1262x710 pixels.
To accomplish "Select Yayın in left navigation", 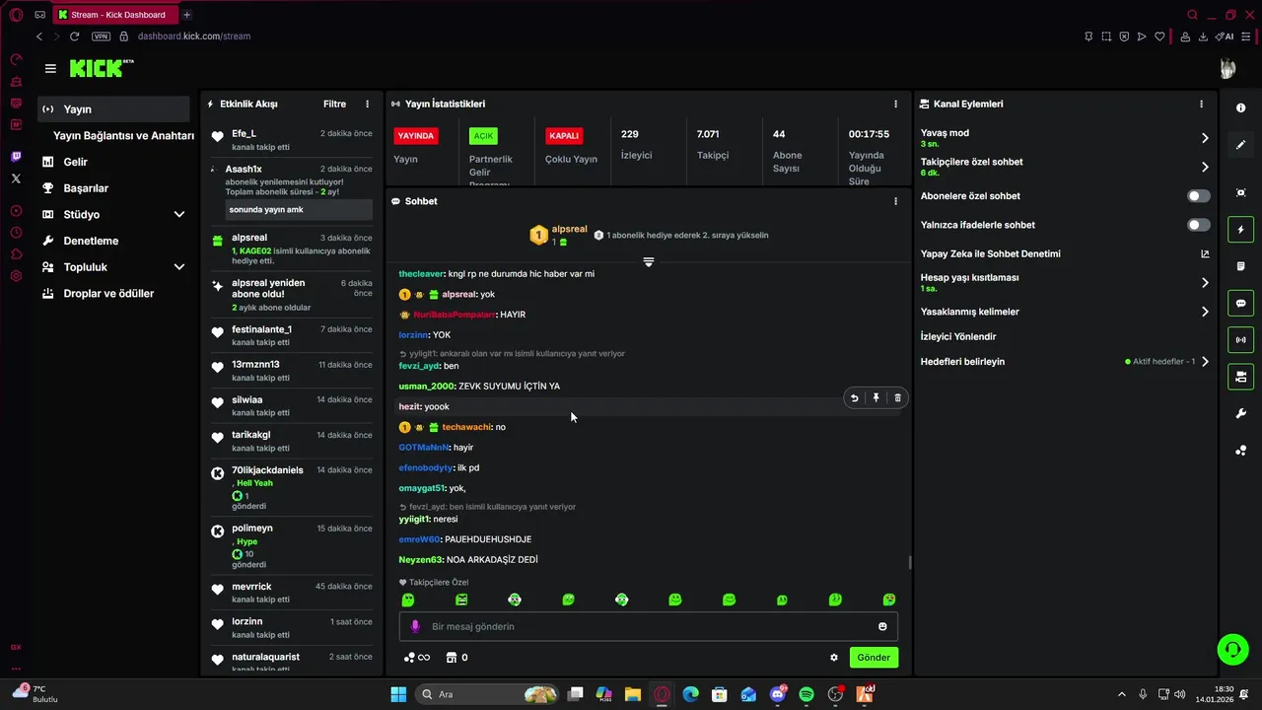I will coord(113,109).
